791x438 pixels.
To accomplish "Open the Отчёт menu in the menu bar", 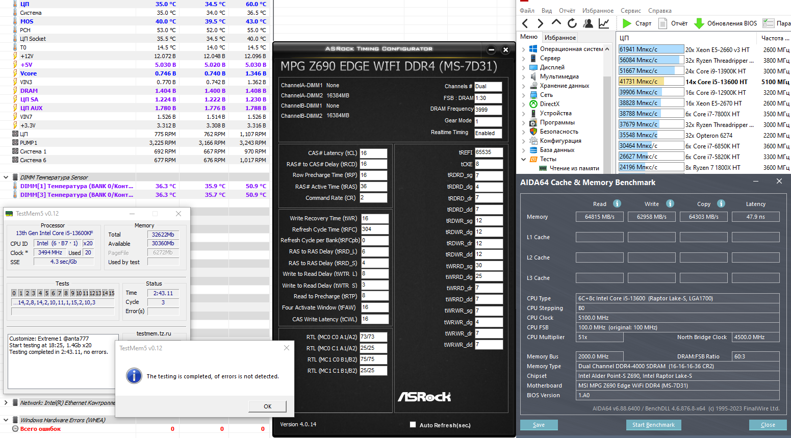I will coord(567,11).
